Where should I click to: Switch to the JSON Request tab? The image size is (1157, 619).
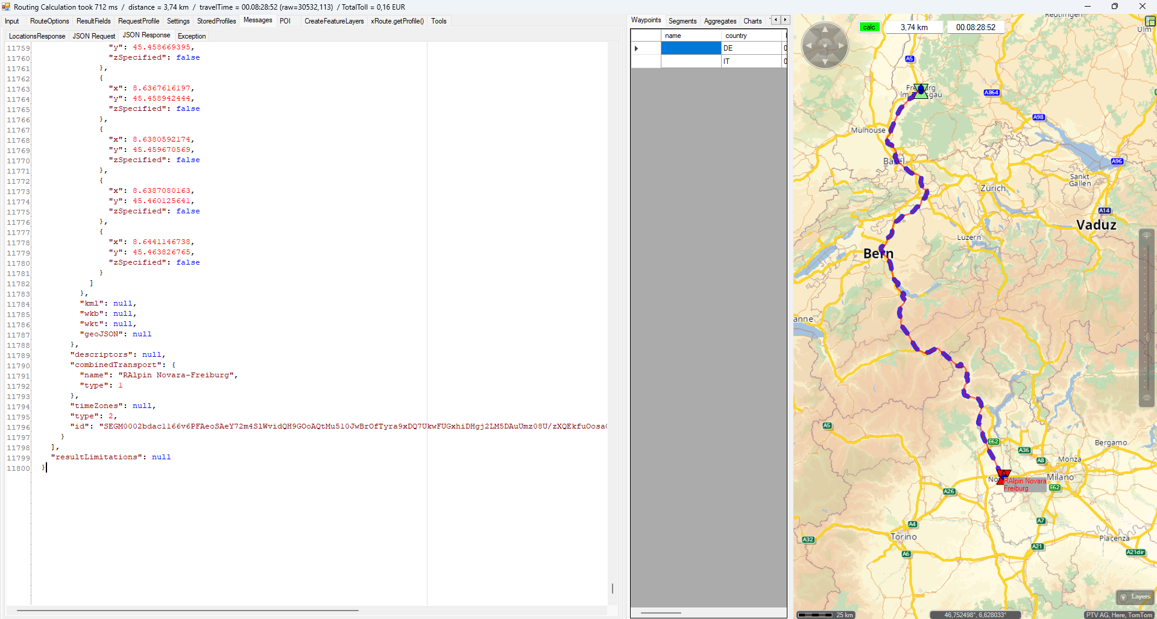coord(93,36)
